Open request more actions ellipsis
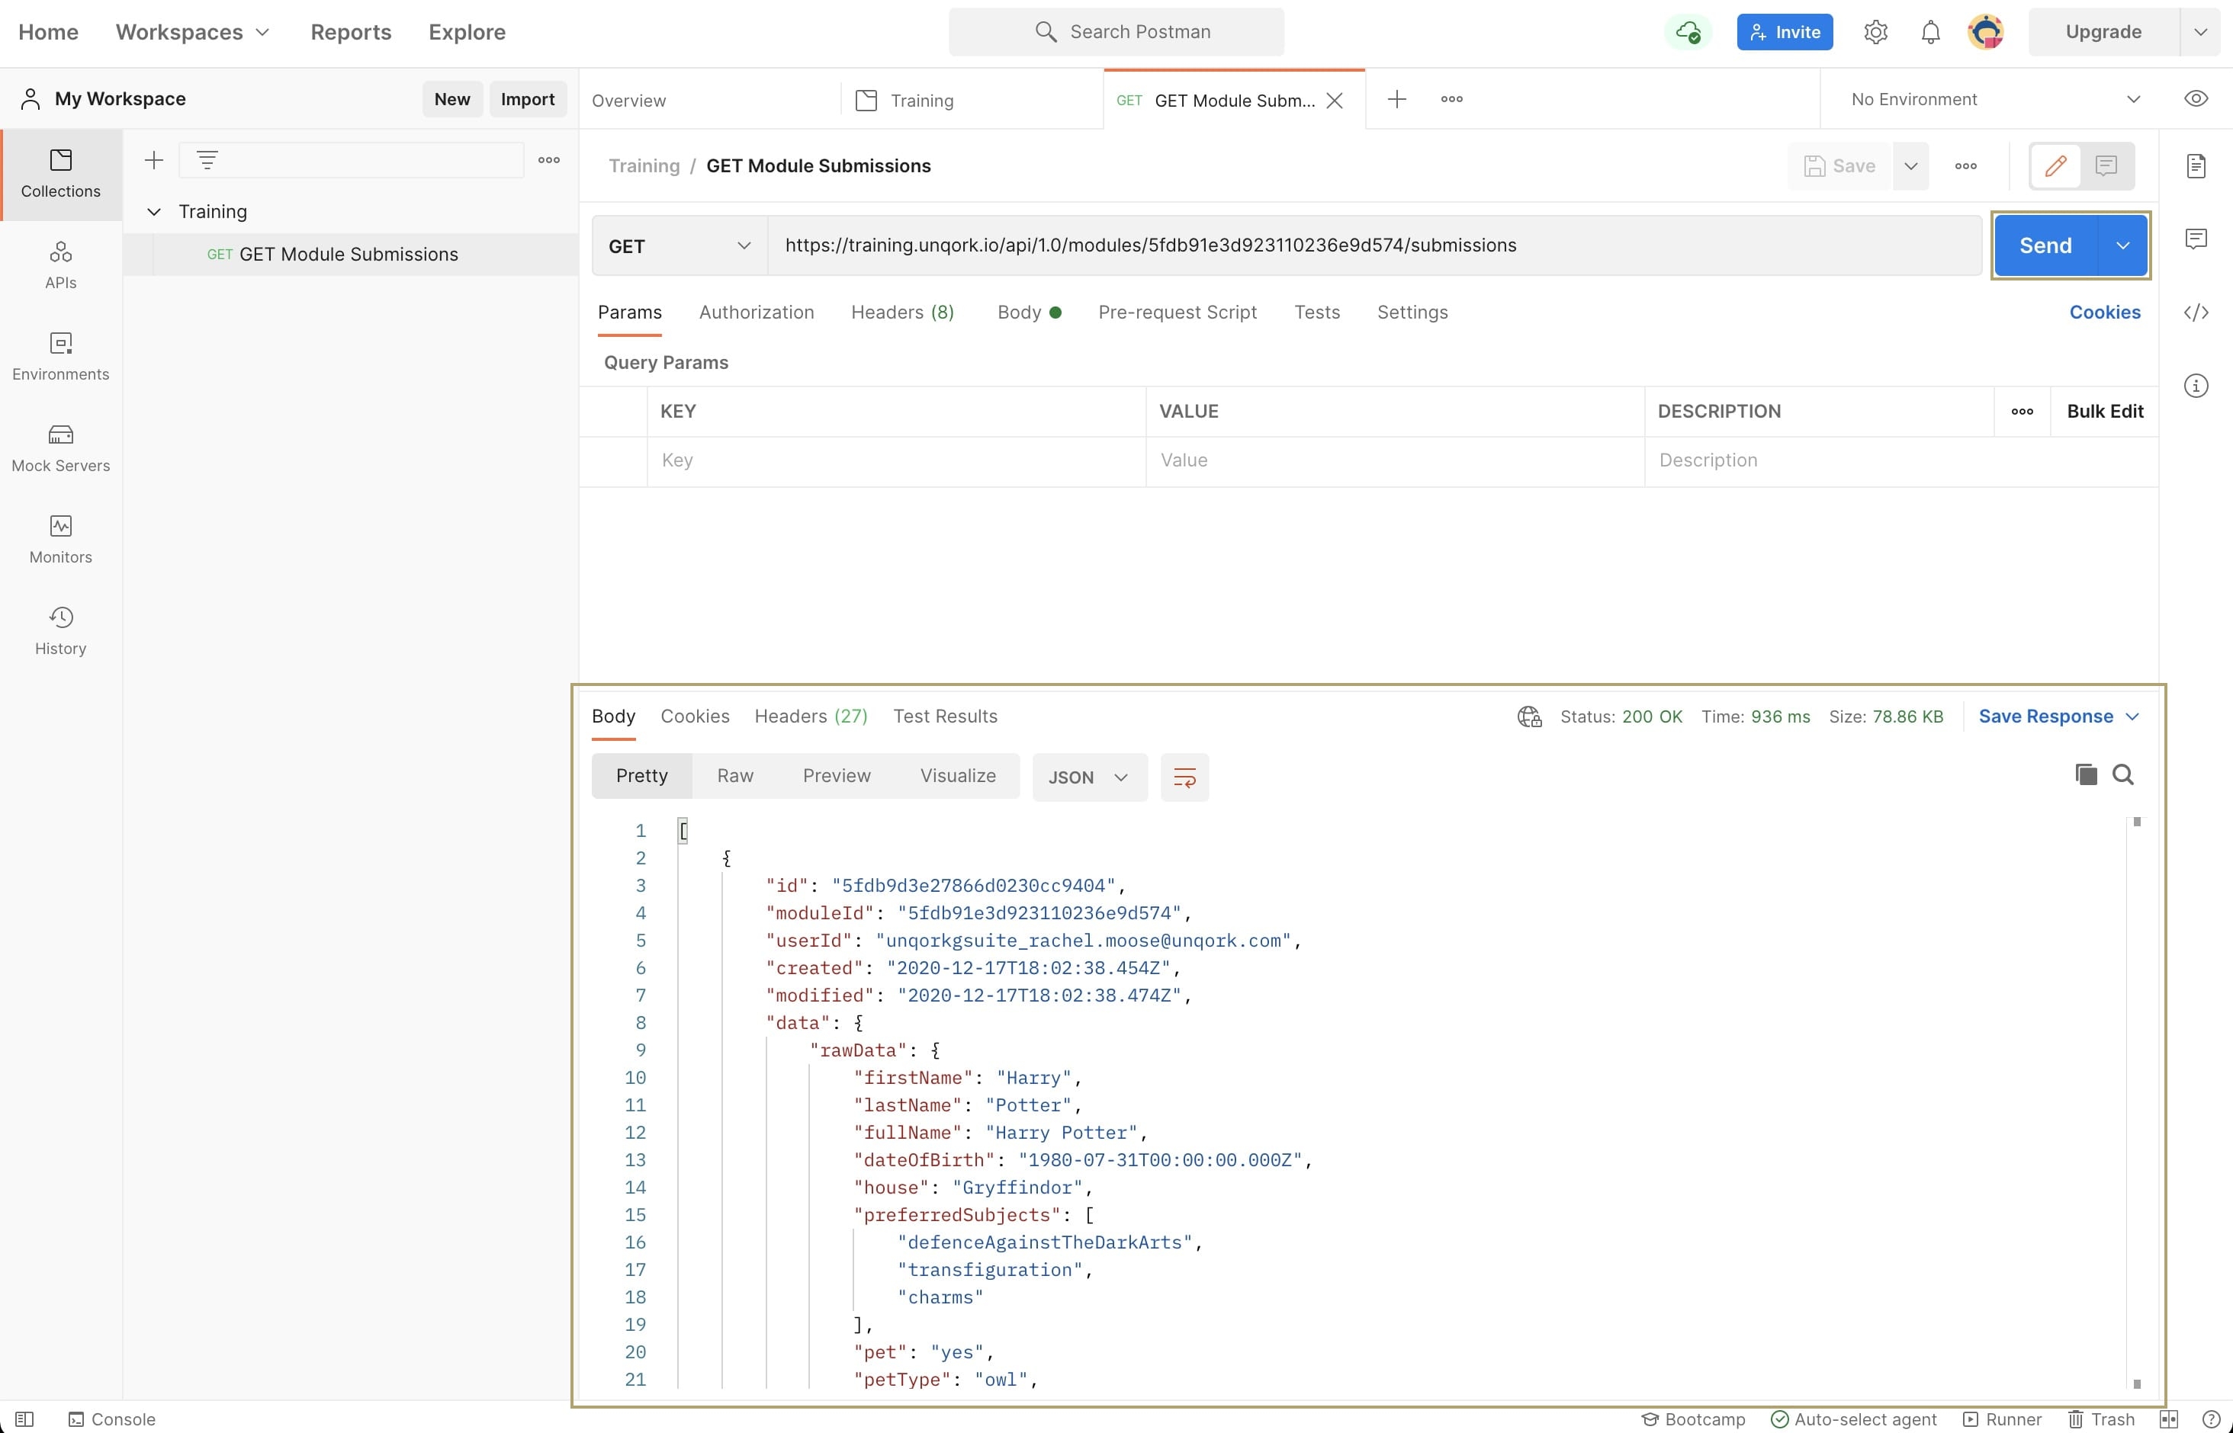 (x=1966, y=165)
